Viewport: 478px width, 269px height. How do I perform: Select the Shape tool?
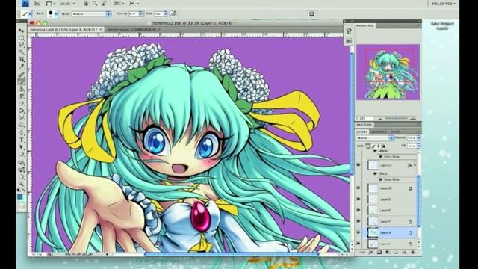22,155
